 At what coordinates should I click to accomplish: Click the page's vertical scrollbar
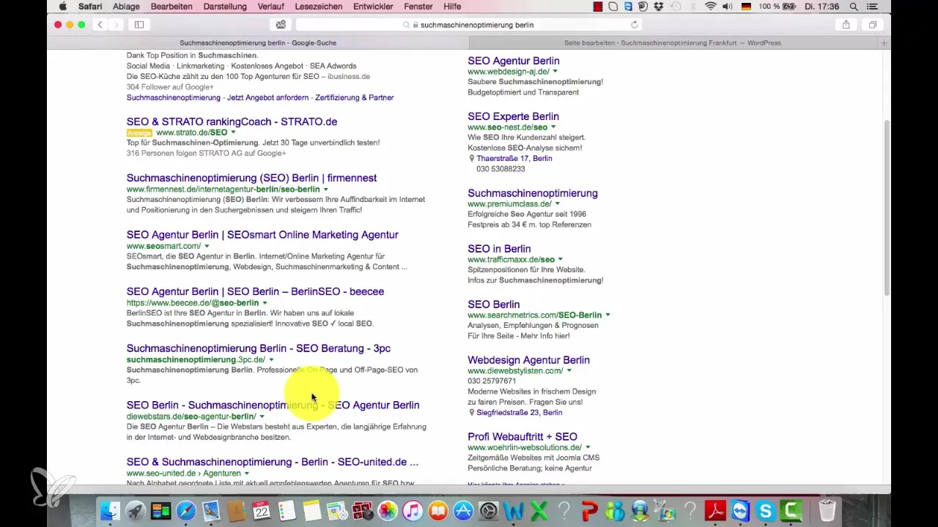(887, 206)
